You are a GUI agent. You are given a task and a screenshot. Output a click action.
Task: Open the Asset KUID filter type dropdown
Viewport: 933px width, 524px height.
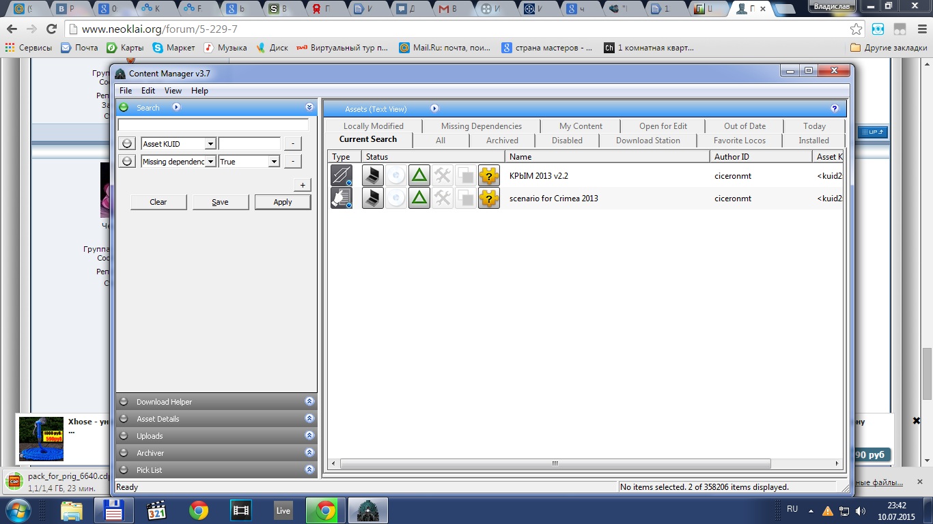[x=210, y=144]
